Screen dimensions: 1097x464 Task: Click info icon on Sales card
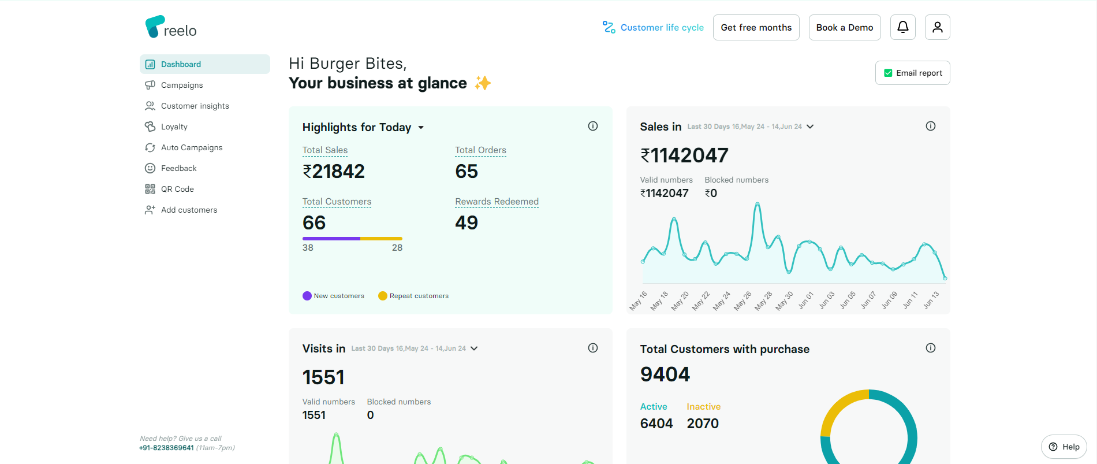point(930,126)
